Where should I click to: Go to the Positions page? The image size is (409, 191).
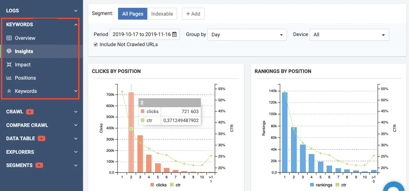[25, 78]
